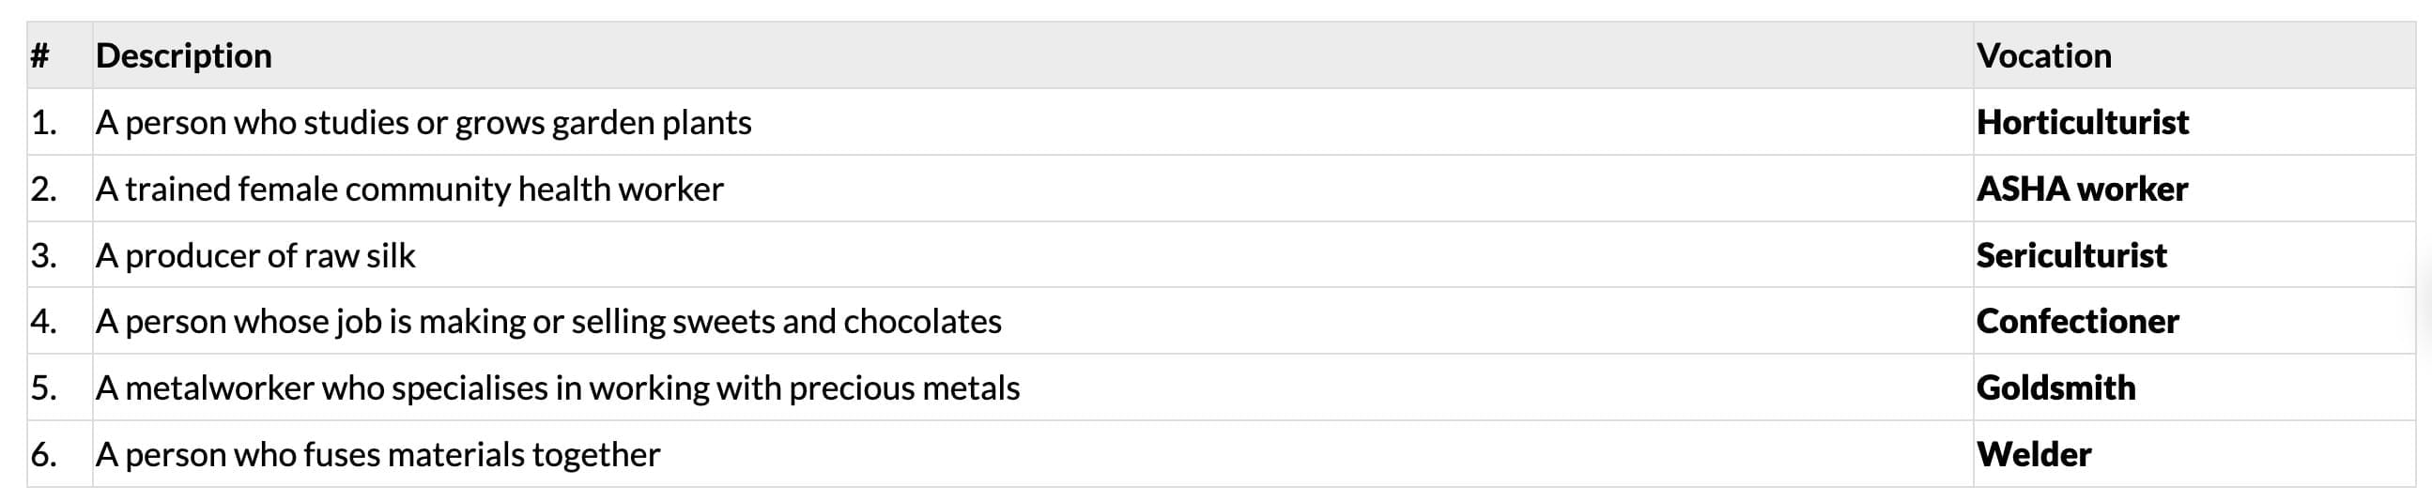Select row number 2 cell
Viewport: 2432px width, 501px height.
pos(44,189)
